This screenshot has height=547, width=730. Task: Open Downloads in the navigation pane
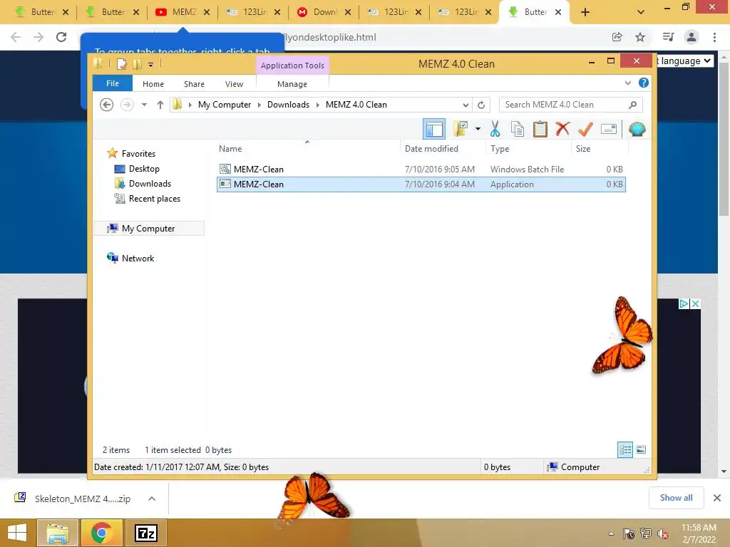tap(150, 184)
